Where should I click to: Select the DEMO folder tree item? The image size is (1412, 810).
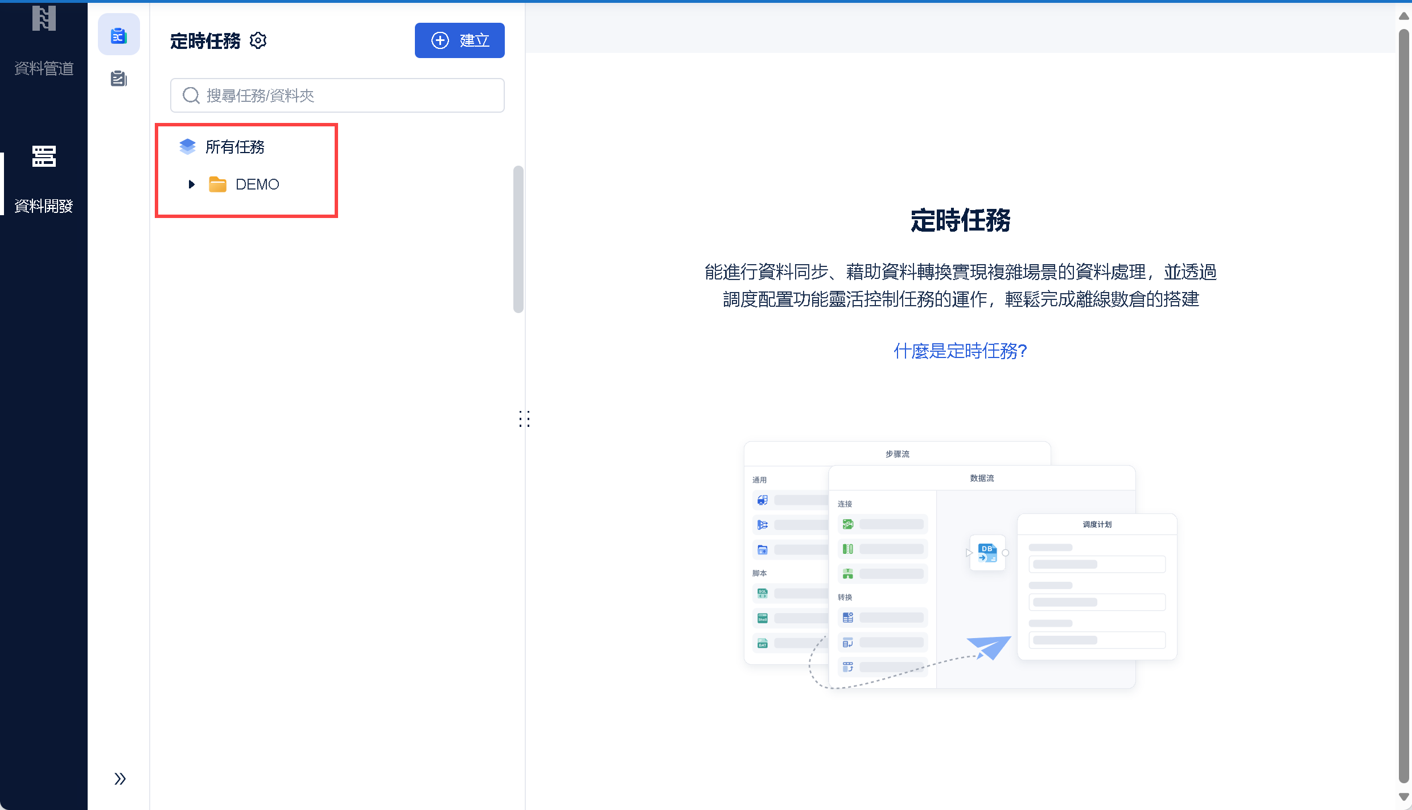pos(257,184)
